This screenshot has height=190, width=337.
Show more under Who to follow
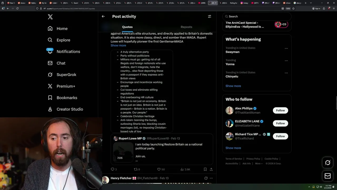click(x=233, y=148)
